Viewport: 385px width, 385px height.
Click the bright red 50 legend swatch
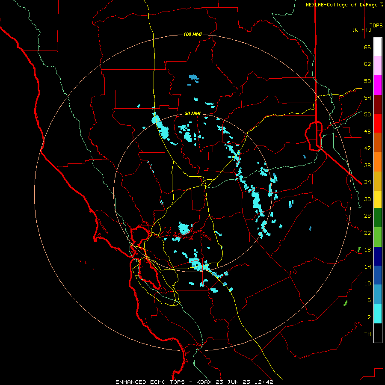[378, 123]
